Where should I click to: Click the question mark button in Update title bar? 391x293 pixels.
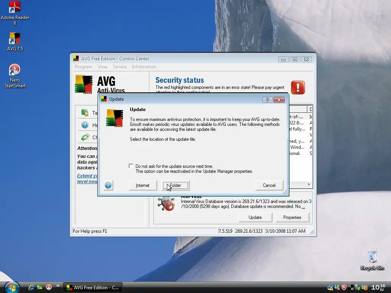coord(268,100)
